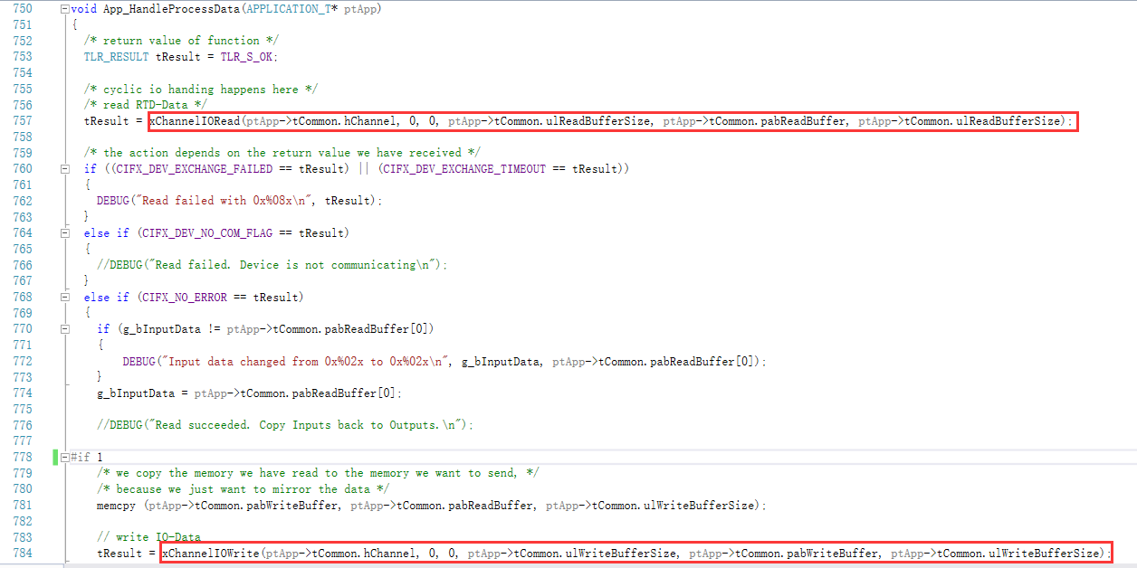Click the memcpy call on line 781
The width and height of the screenshot is (1137, 568).
click(x=118, y=506)
